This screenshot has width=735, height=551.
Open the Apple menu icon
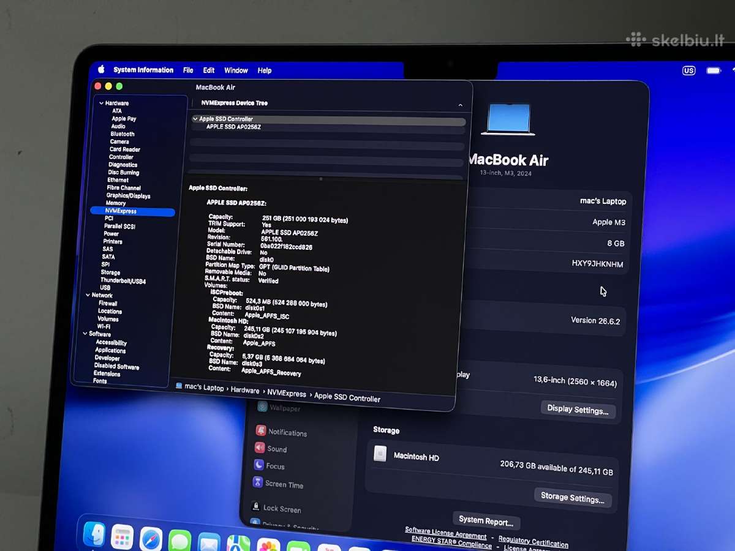[101, 69]
